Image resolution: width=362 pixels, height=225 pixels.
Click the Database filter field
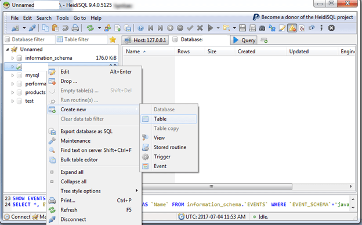point(30,39)
